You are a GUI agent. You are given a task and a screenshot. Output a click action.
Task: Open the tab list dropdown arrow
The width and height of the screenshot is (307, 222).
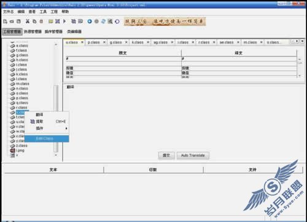coord(302,41)
